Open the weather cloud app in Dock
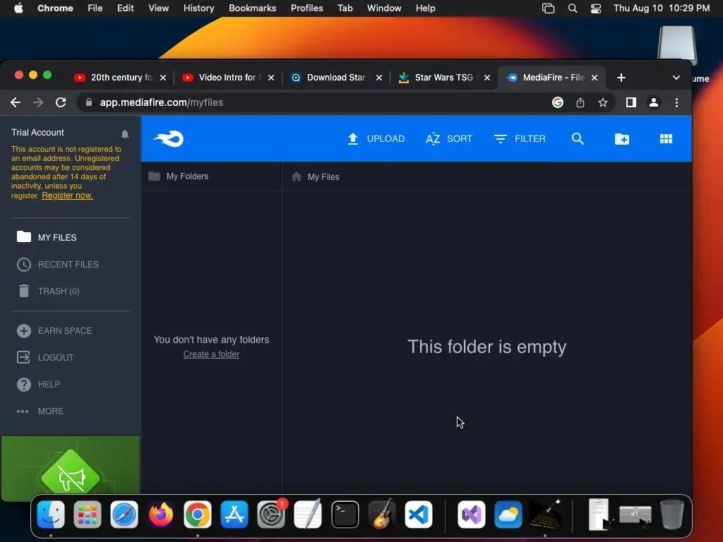 point(508,514)
